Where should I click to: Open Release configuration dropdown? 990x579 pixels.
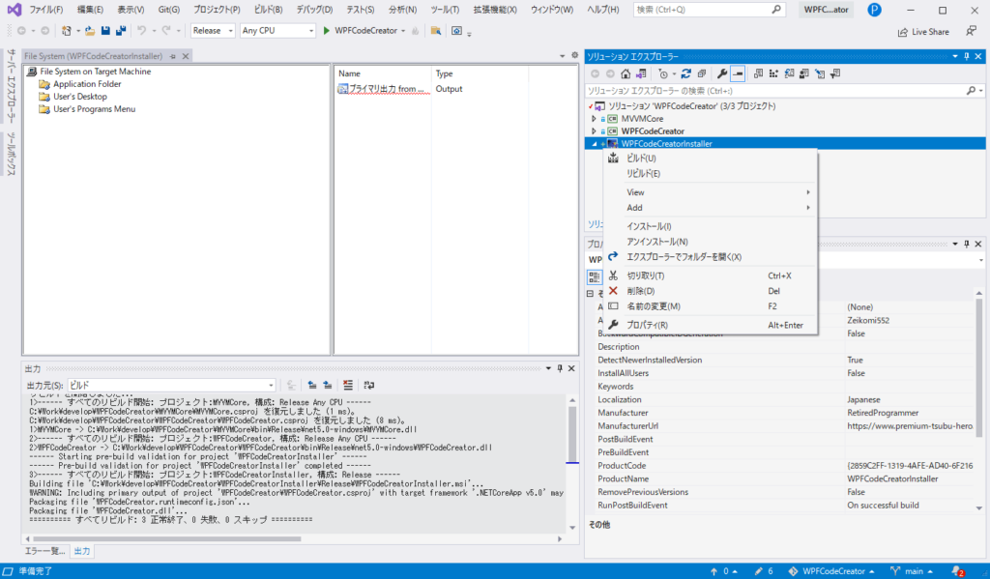230,30
